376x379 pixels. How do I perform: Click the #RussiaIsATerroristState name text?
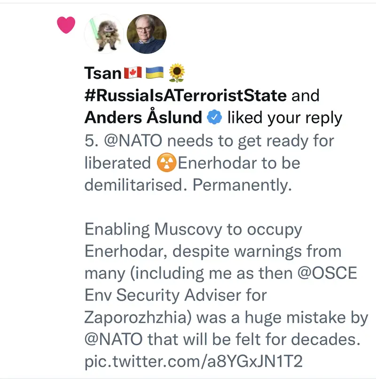(x=186, y=96)
